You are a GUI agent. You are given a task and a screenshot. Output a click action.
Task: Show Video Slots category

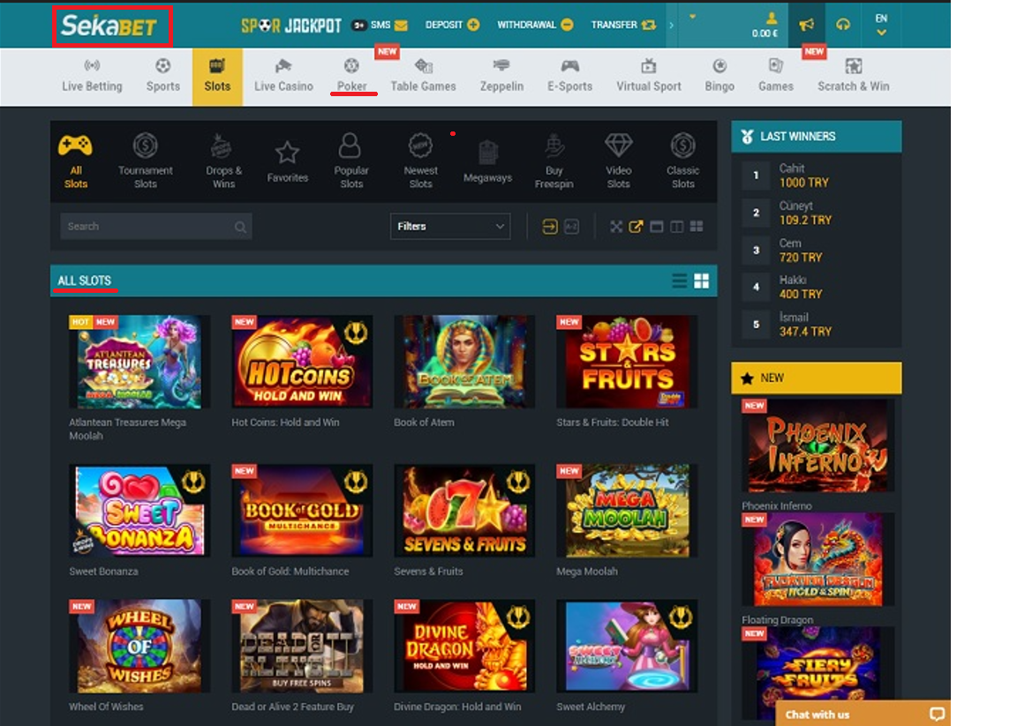point(618,161)
